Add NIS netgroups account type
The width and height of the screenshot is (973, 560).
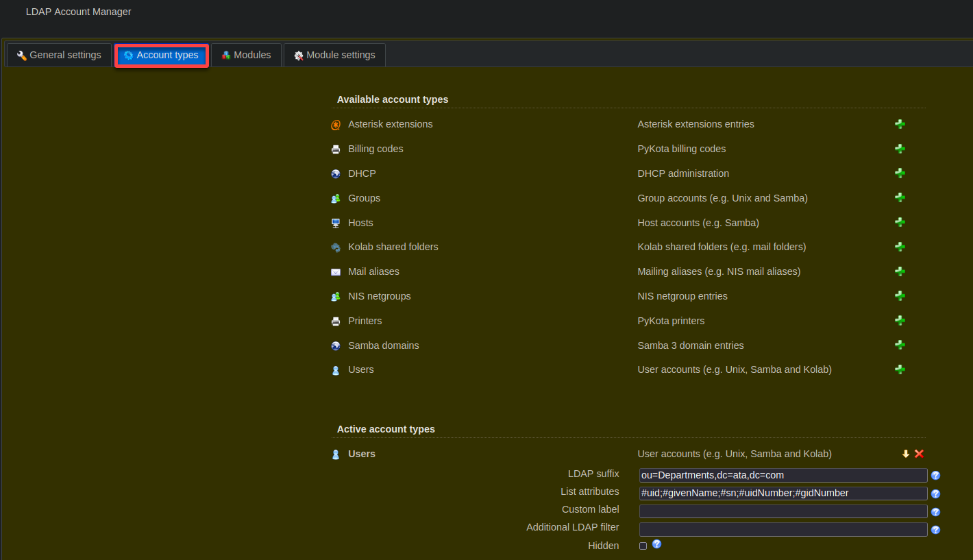pyautogui.click(x=900, y=295)
